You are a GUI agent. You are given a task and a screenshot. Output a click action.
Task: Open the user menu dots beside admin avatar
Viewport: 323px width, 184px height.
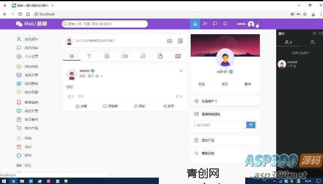coord(258,24)
